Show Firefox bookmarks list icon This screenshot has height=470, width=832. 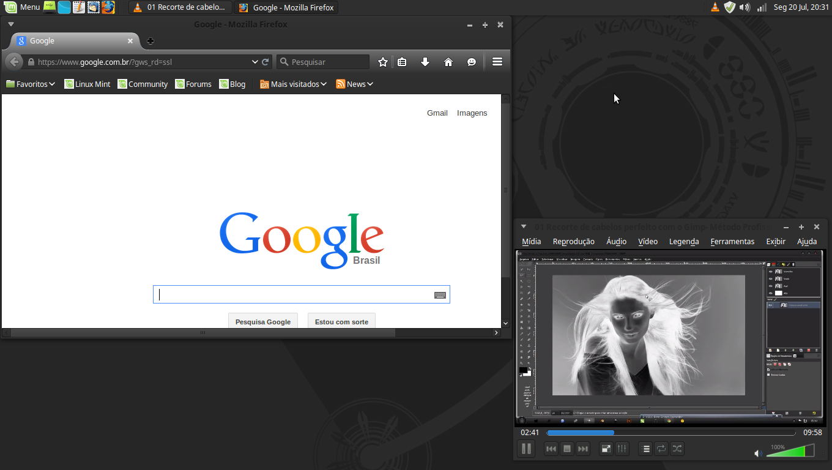[402, 62]
